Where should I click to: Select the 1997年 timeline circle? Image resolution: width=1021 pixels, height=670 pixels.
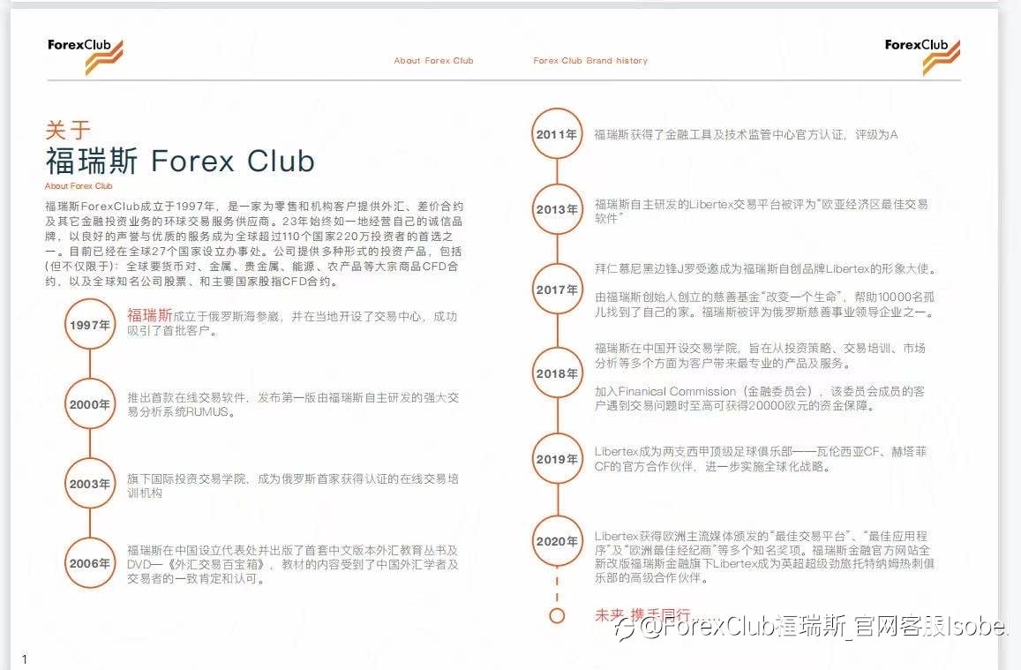[x=90, y=324]
